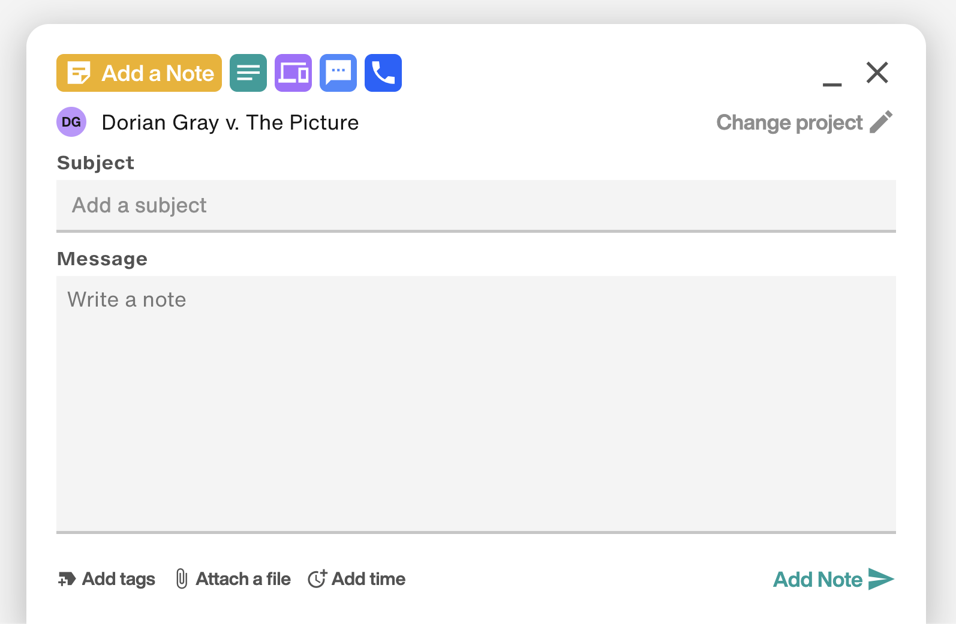Submit with the Add Note button
The width and height of the screenshot is (956, 624).
pyautogui.click(x=834, y=579)
